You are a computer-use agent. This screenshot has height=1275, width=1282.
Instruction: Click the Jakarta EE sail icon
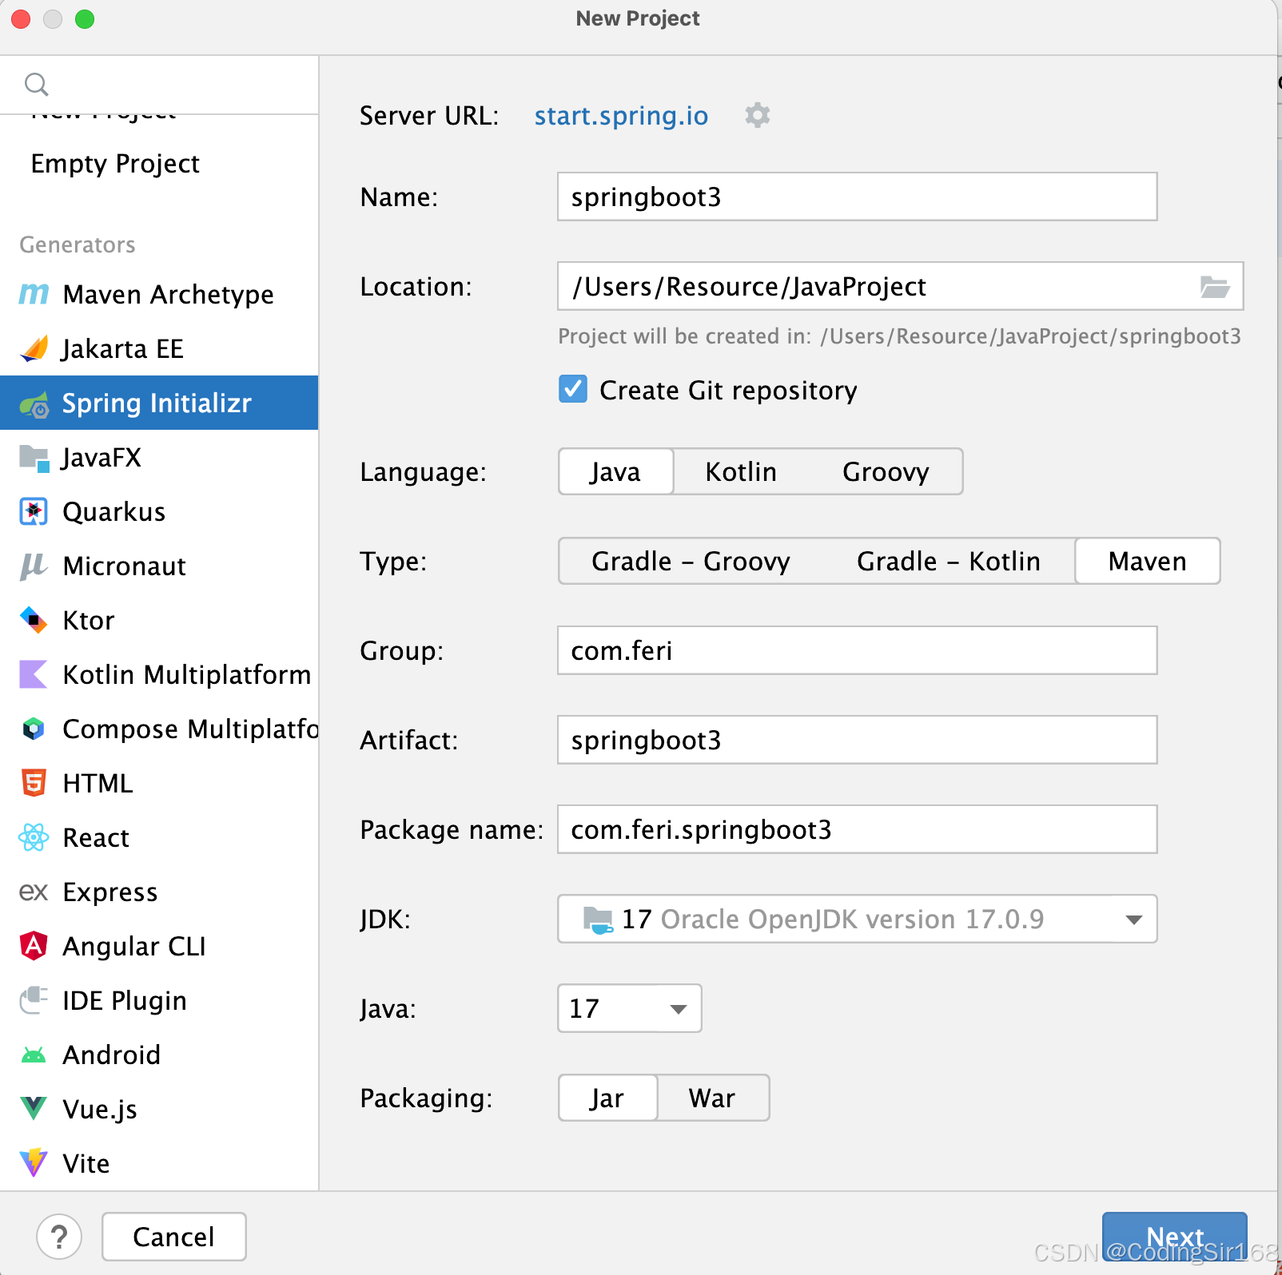[34, 349]
